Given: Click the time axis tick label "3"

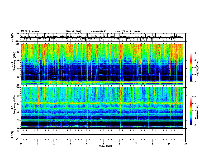Looking at the screenshot, I should 70,144.
